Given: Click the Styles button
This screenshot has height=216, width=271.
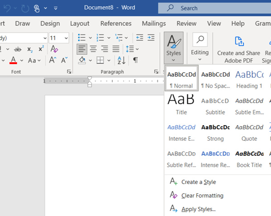Looking at the screenshot, I should [x=174, y=48].
